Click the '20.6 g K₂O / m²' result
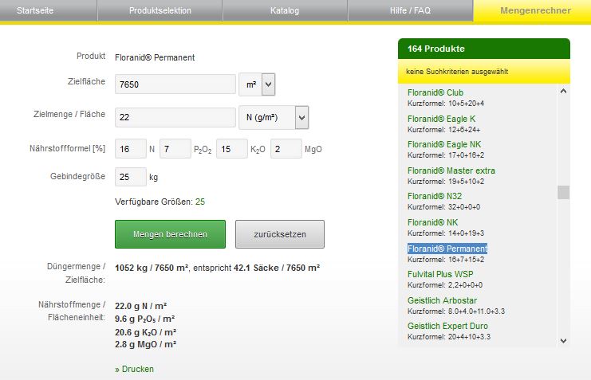Screen dimensions: 591x380 pos(145,332)
